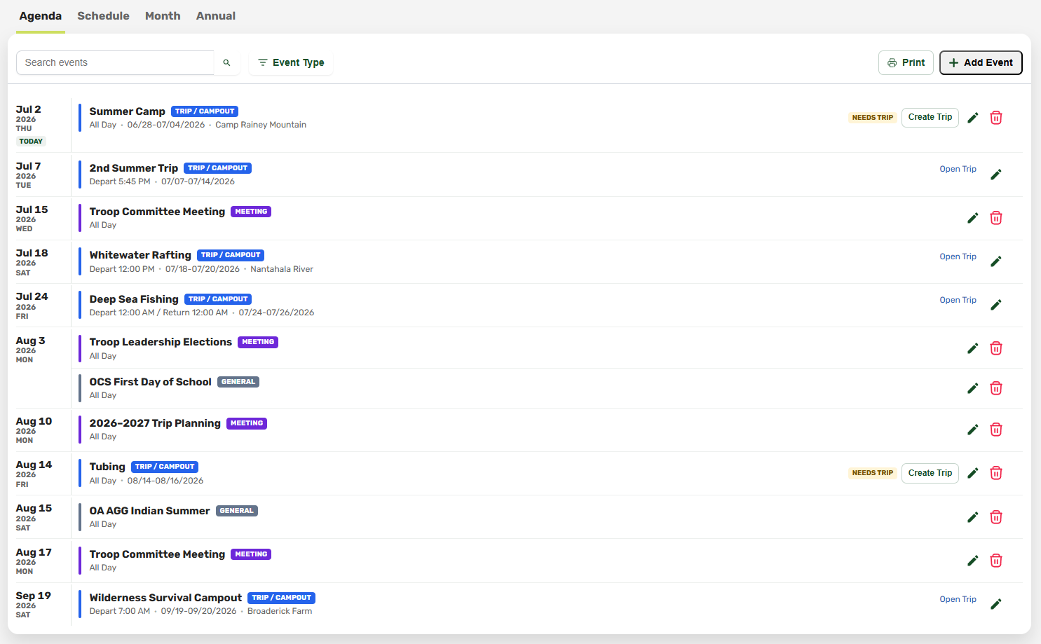The image size is (1041, 644).
Task: Click Tubing NEEDS TRIP badge
Action: click(873, 473)
